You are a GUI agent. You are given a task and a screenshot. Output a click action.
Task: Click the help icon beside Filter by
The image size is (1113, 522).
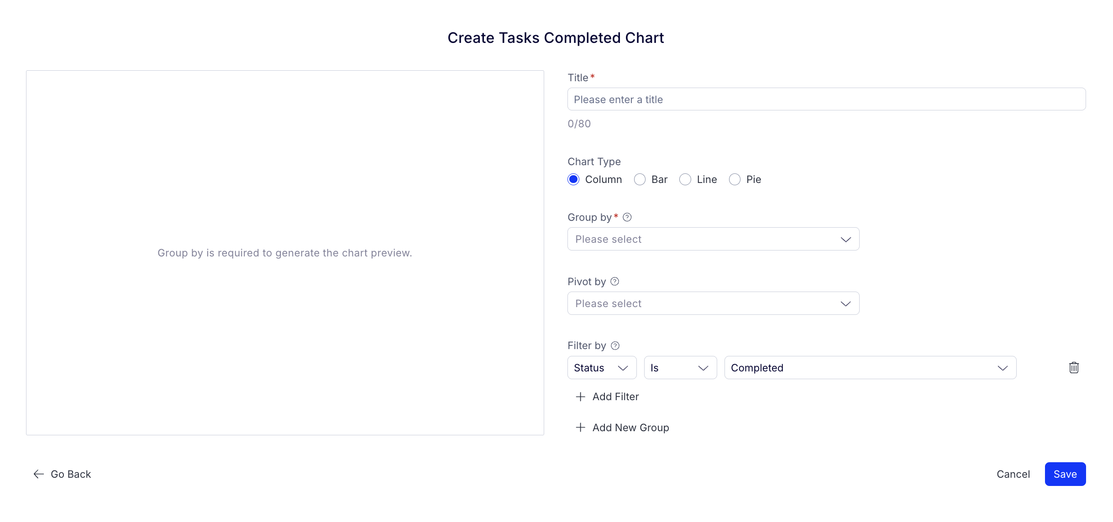click(x=615, y=346)
